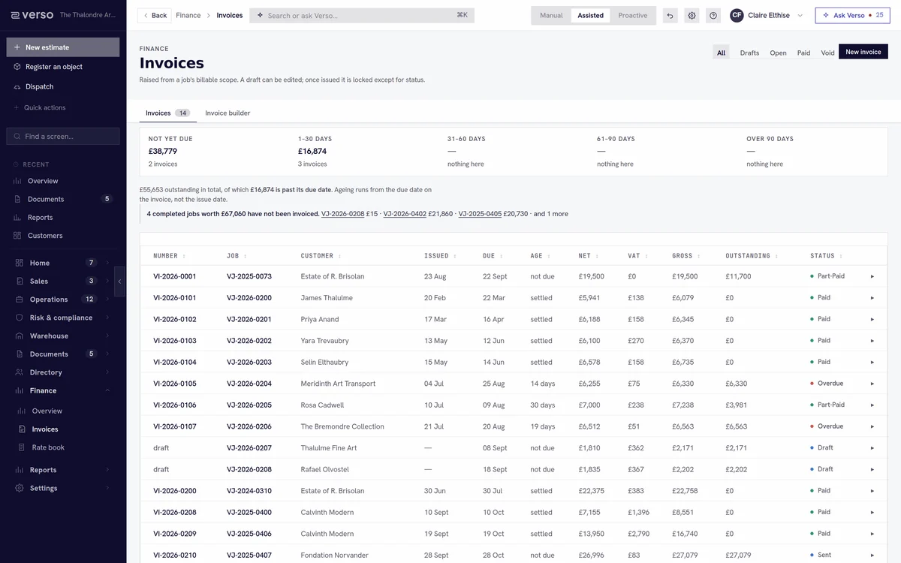The width and height of the screenshot is (901, 563).
Task: Click New estimate button
Action: [x=63, y=47]
